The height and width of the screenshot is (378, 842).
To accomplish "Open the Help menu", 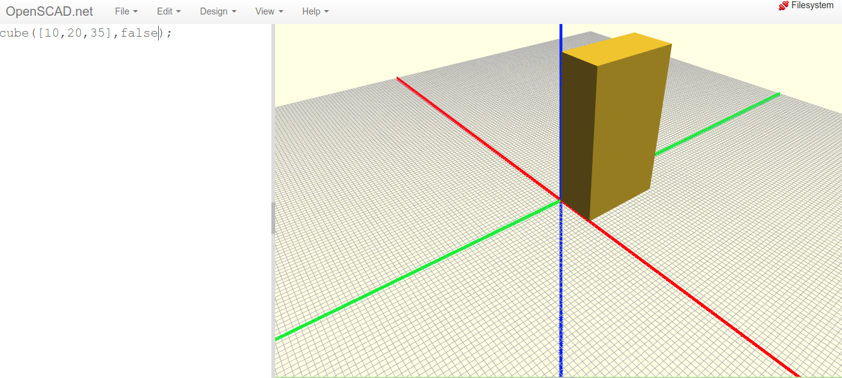I will click(315, 11).
